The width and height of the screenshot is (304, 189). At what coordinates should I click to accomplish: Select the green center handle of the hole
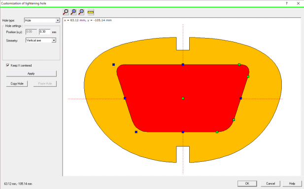[183, 98]
